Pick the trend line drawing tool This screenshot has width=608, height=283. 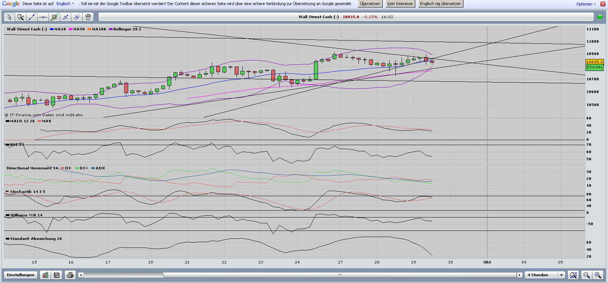32,17
